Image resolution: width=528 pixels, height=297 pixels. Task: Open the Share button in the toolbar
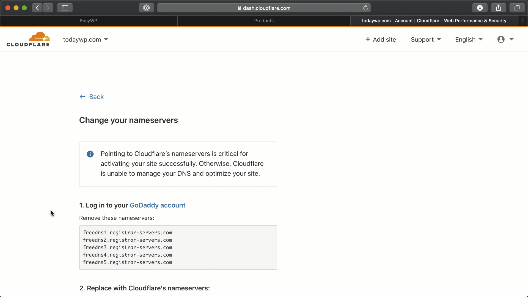[x=499, y=8]
